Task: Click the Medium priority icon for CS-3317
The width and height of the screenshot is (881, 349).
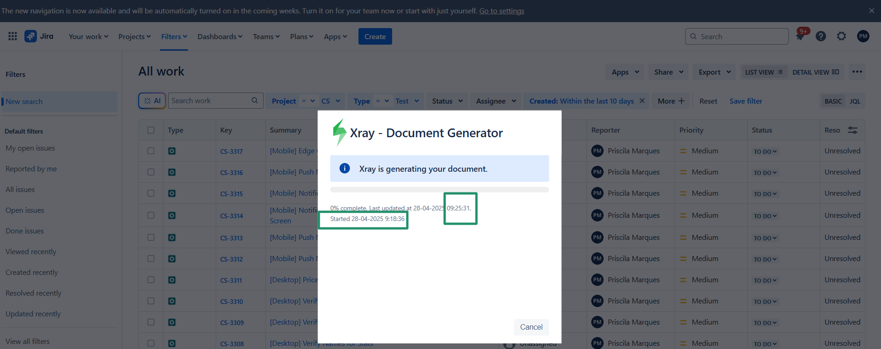Action: coord(683,151)
